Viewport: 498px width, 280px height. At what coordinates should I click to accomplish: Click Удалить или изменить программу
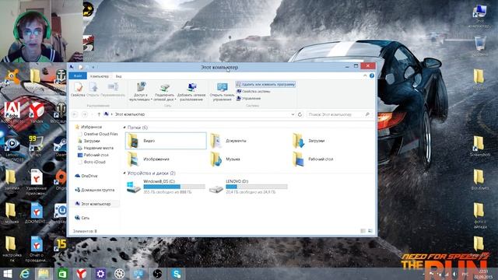(x=266, y=85)
